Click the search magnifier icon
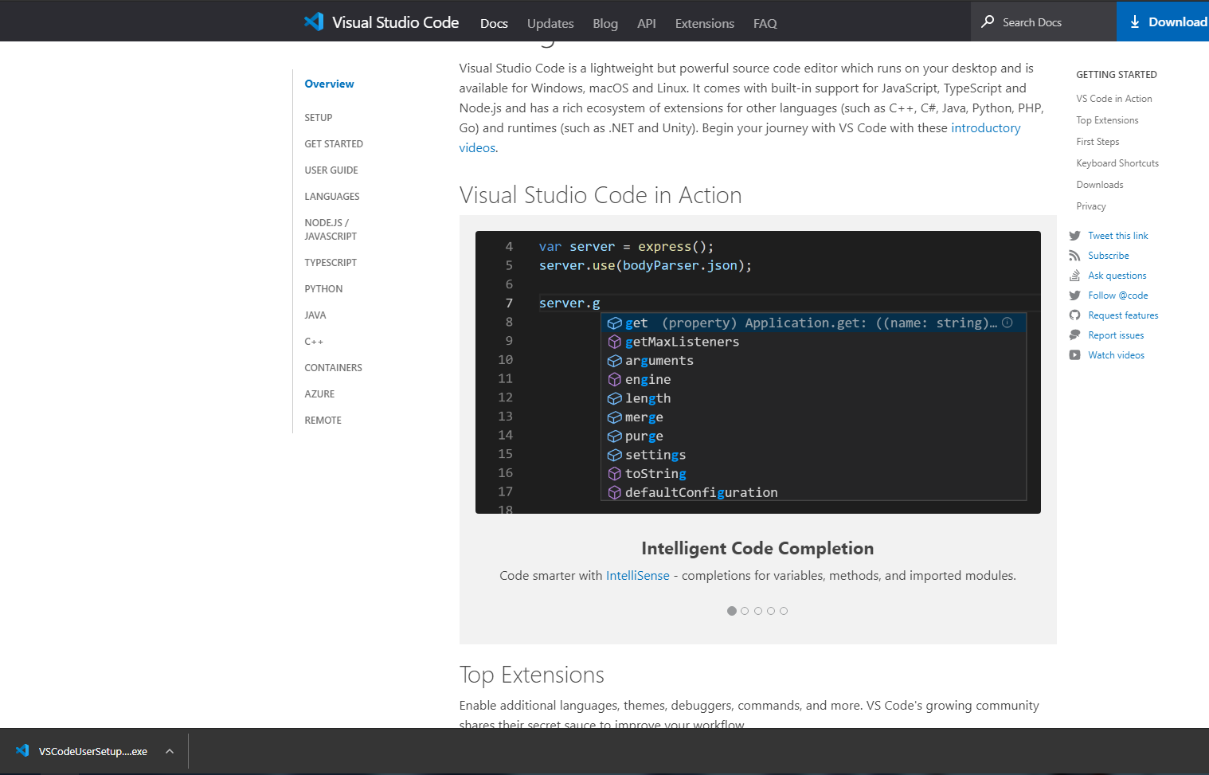The height and width of the screenshot is (775, 1209). point(988,22)
